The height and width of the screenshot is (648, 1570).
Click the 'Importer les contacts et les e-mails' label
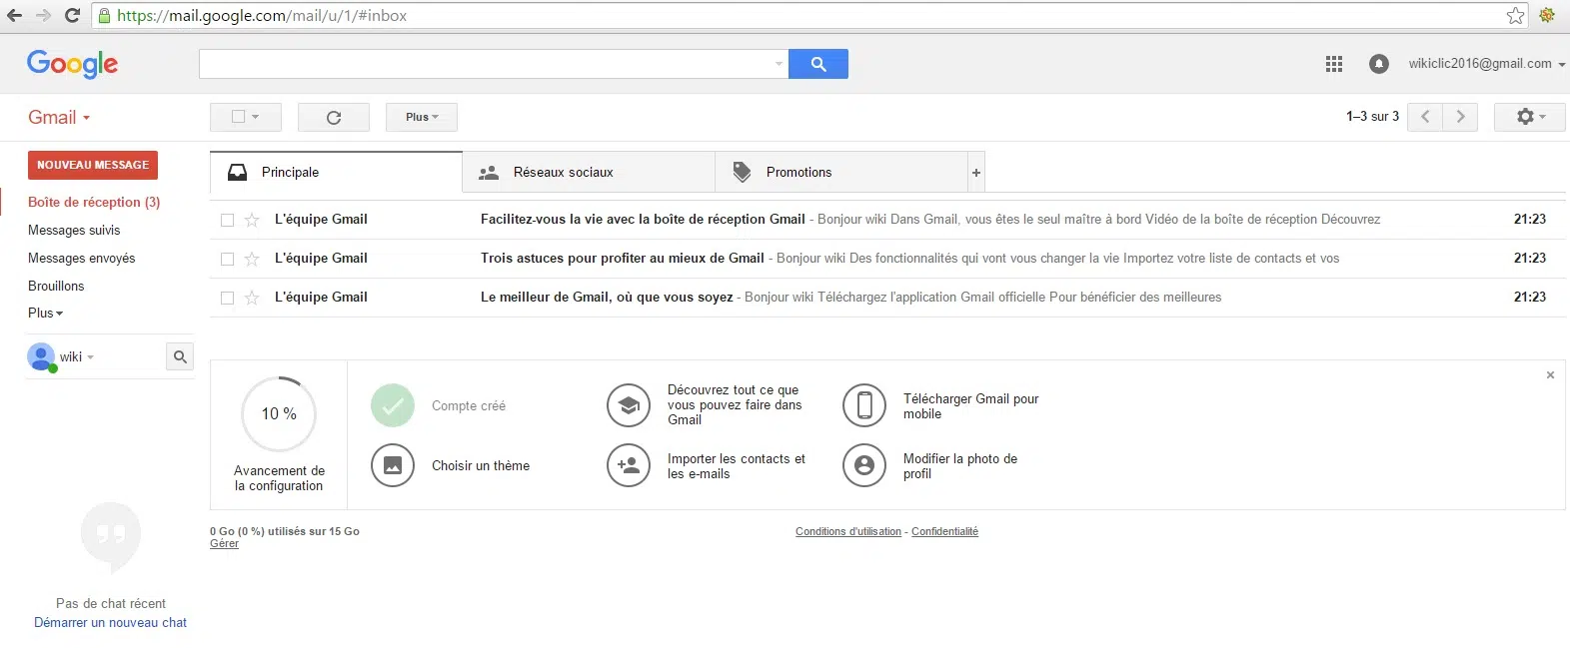tap(737, 466)
